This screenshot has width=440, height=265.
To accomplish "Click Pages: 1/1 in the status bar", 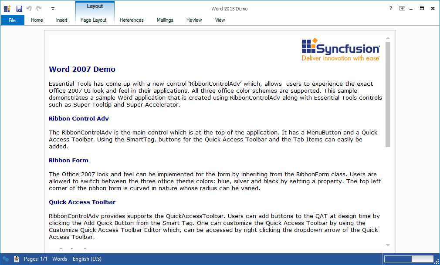I will (x=37, y=258).
